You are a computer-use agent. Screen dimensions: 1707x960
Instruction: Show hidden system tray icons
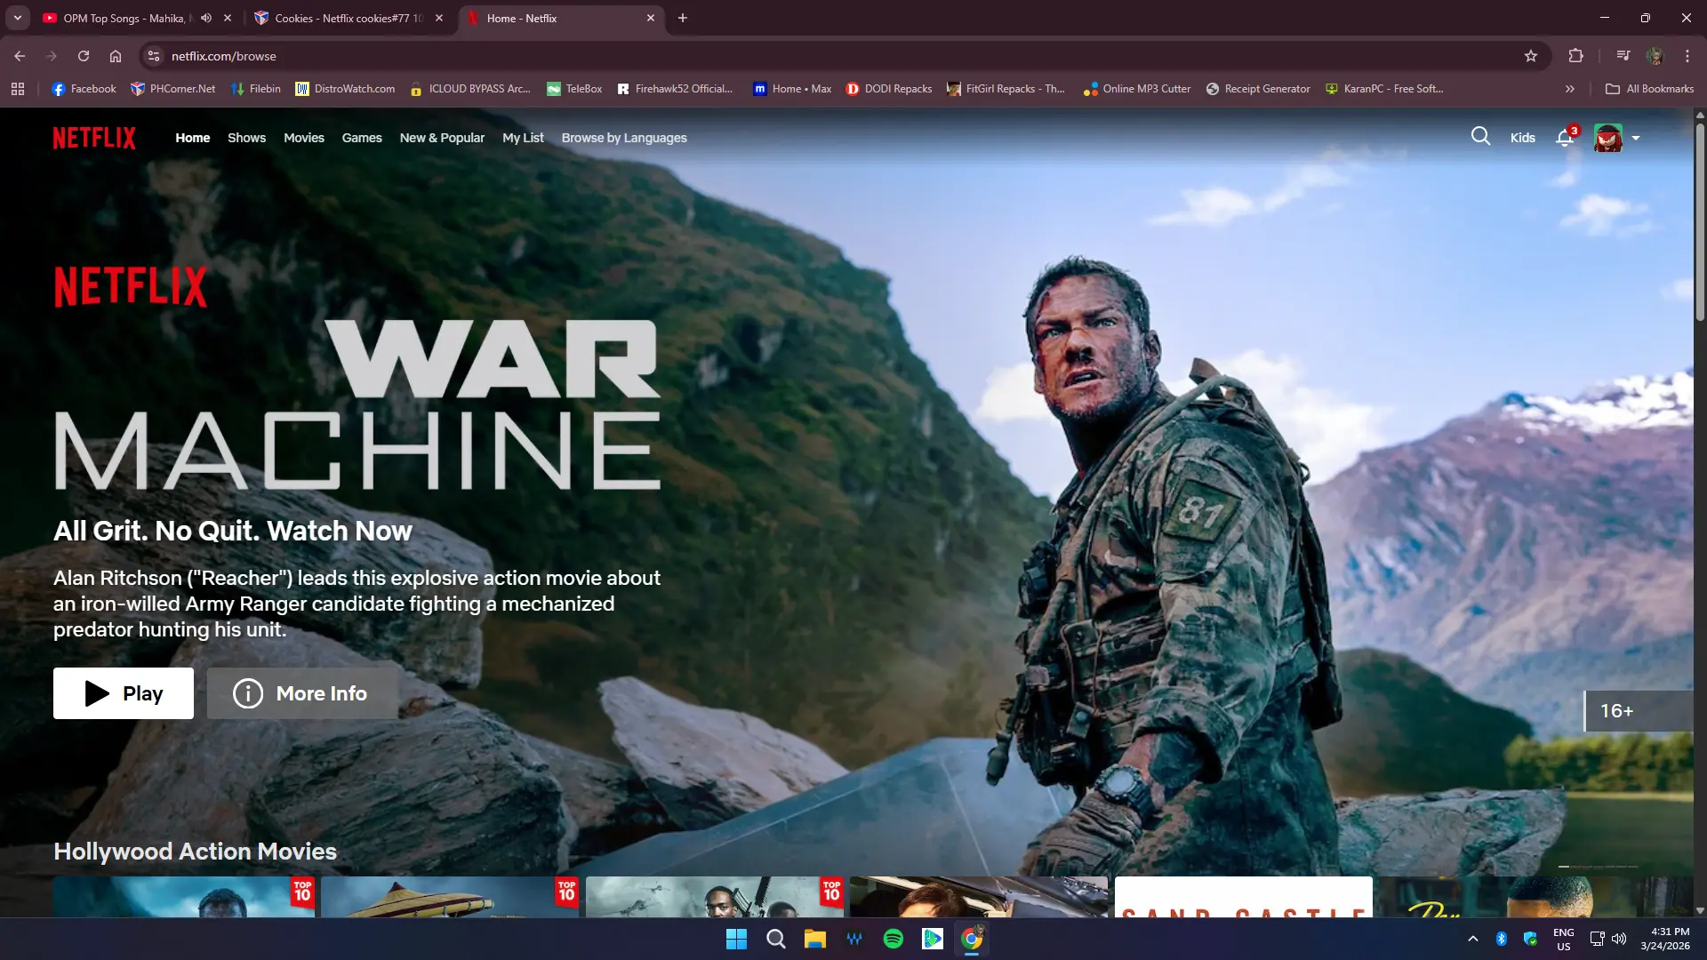coord(1473,939)
